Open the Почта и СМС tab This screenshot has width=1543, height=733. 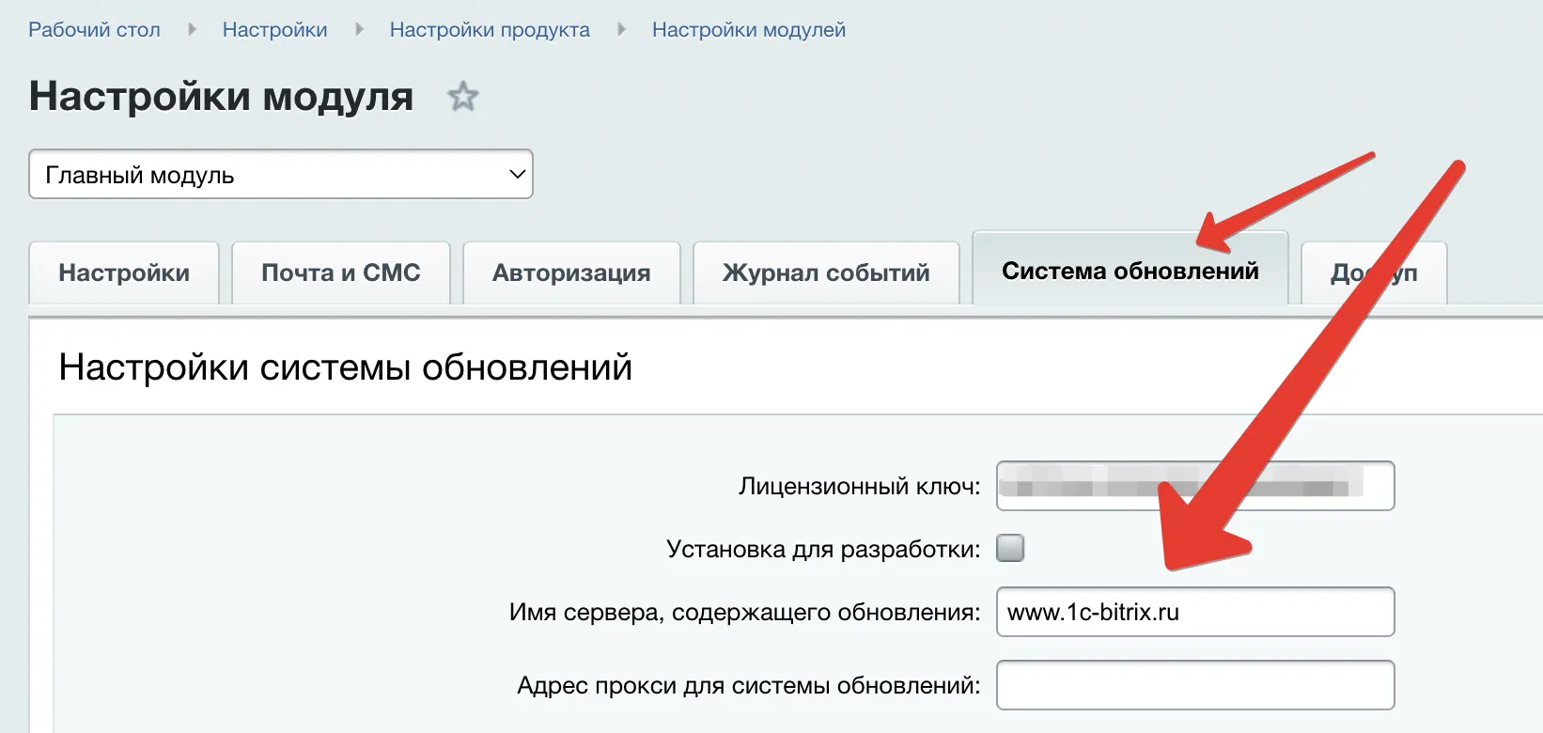click(x=340, y=273)
